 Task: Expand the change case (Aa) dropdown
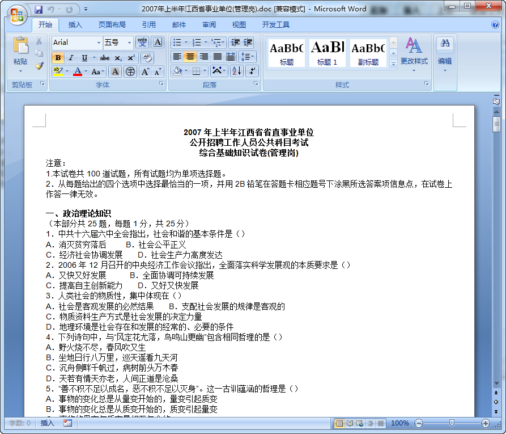[102, 71]
